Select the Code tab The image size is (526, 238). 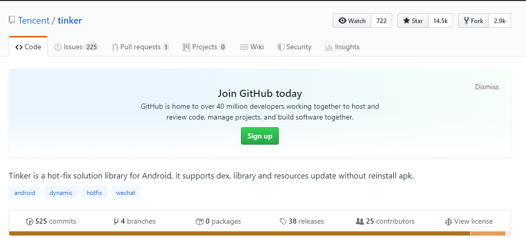[x=28, y=47]
